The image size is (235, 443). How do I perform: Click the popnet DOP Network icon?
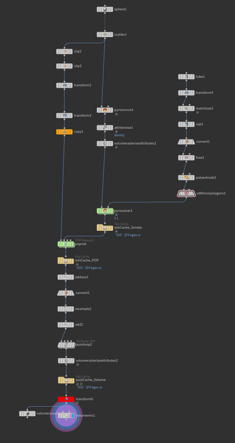point(66,244)
